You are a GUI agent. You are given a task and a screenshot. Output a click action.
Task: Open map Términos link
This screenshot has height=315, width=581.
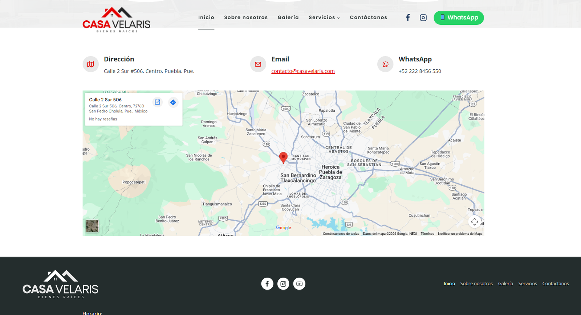(427, 234)
